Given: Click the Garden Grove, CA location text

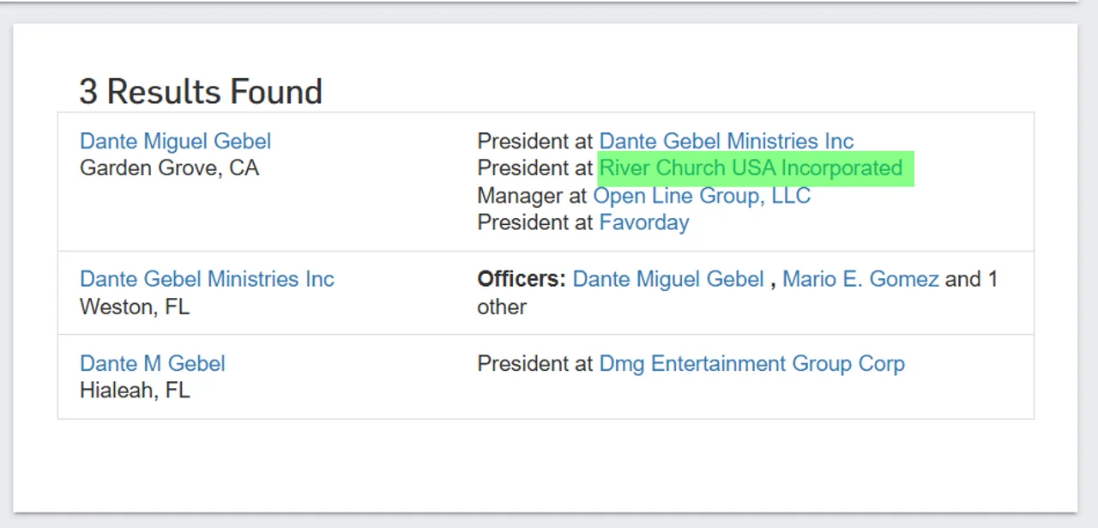Looking at the screenshot, I should (169, 168).
